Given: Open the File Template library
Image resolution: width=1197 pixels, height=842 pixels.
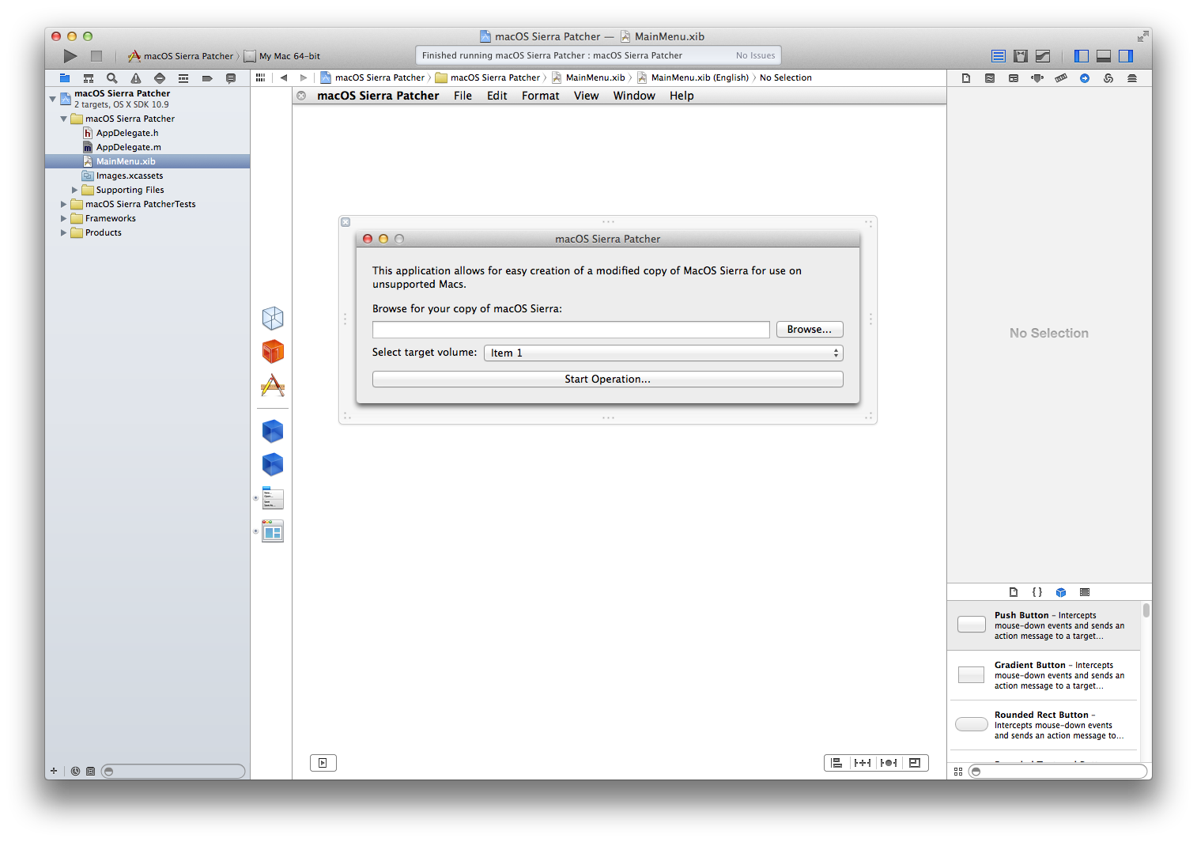Looking at the screenshot, I should click(1014, 592).
